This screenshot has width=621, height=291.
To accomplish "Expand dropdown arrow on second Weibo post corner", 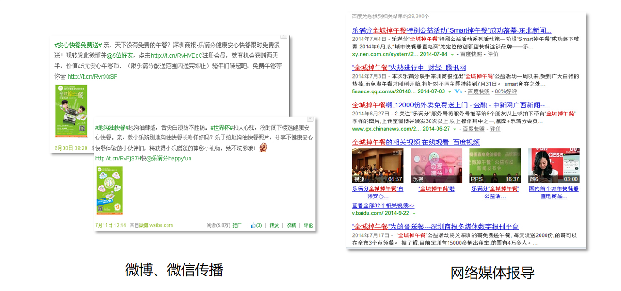I will 310,119.
